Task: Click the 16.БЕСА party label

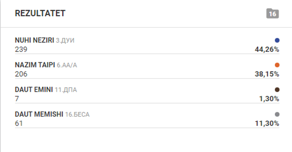Action: [77, 115]
